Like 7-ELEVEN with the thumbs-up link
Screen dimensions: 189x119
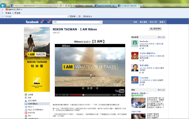click(142, 85)
